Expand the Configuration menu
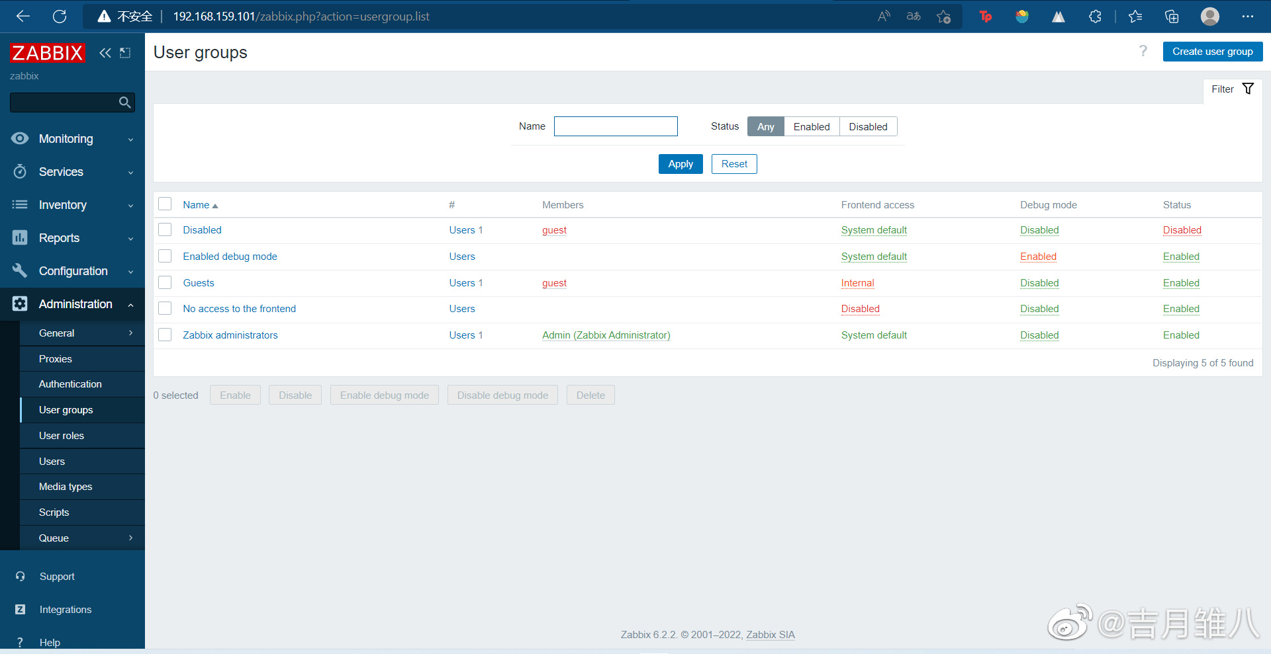Screen dimensions: 1271x654 (130, 272)
